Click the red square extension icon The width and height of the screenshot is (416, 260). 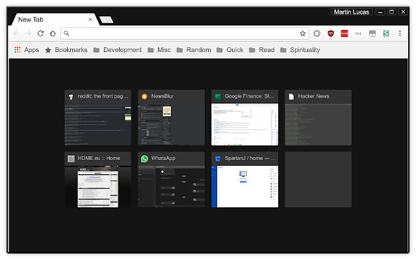(344, 33)
